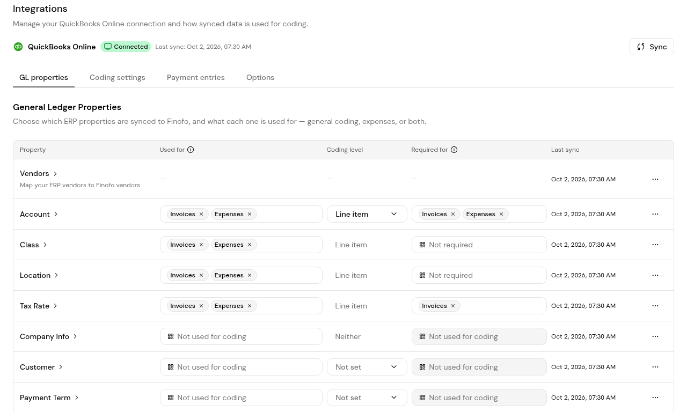Image resolution: width=687 pixels, height=412 pixels.
Task: Open more options for Company Info row
Action: pos(655,336)
